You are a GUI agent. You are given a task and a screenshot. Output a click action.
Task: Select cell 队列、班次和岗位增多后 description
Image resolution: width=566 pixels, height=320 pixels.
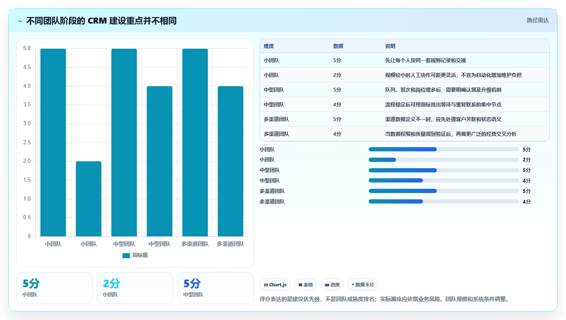[443, 90]
